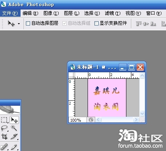This screenshot has width=166, height=151.
Task: Select the Slice tool
Action: pyautogui.click(x=14, y=137)
